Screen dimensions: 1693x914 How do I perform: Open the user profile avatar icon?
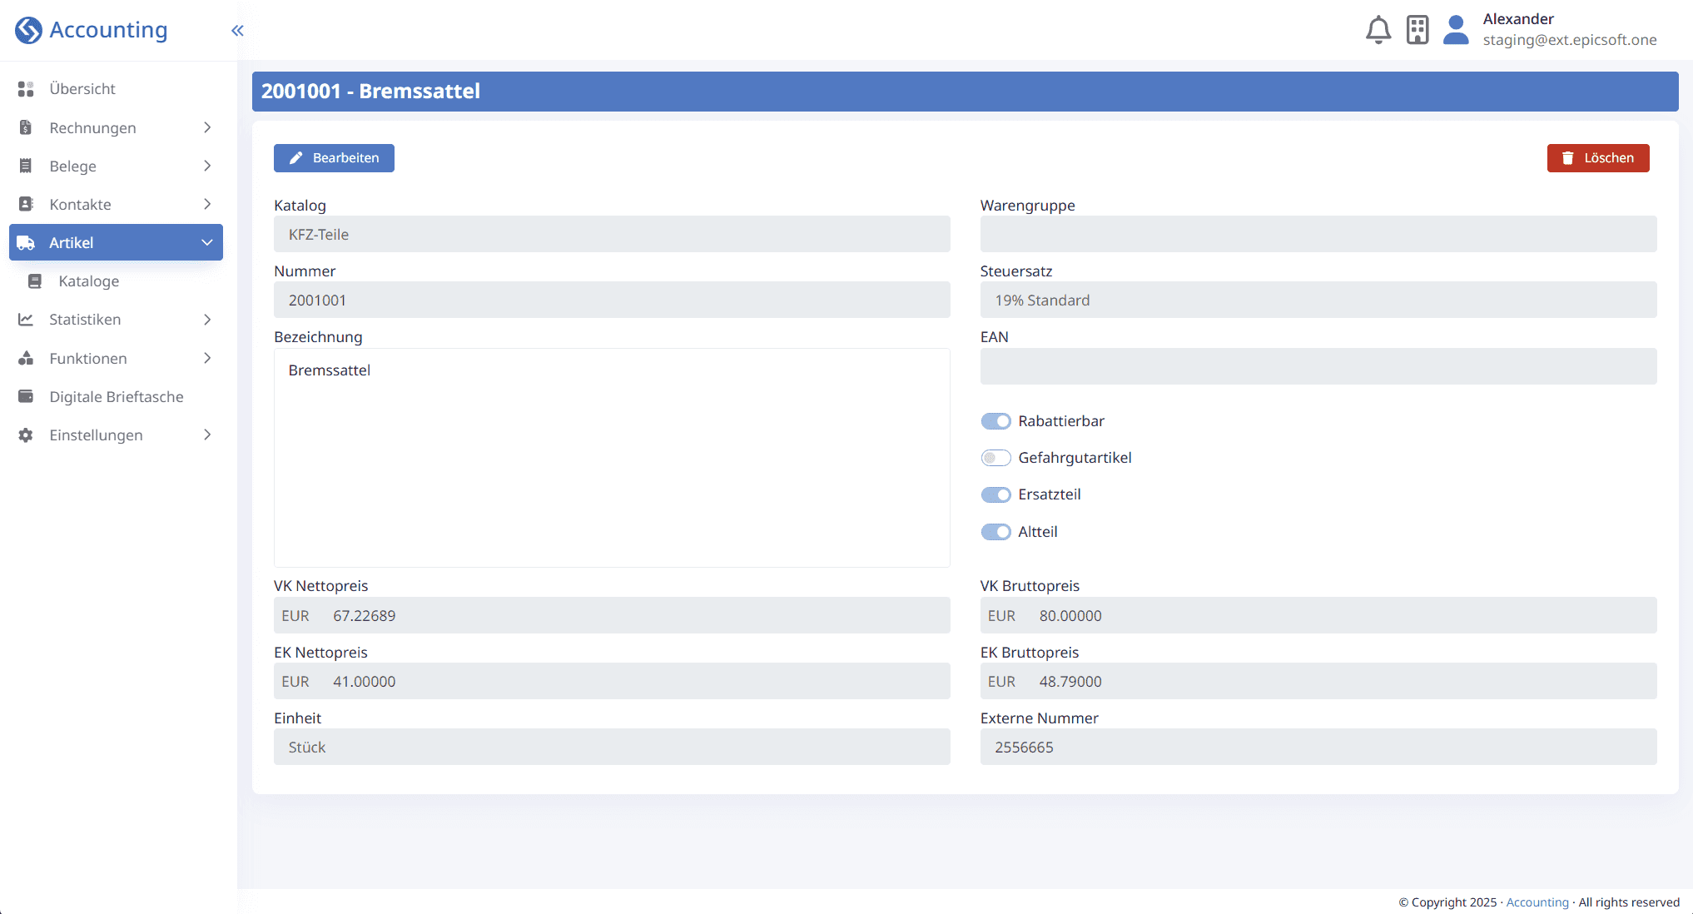(x=1456, y=30)
